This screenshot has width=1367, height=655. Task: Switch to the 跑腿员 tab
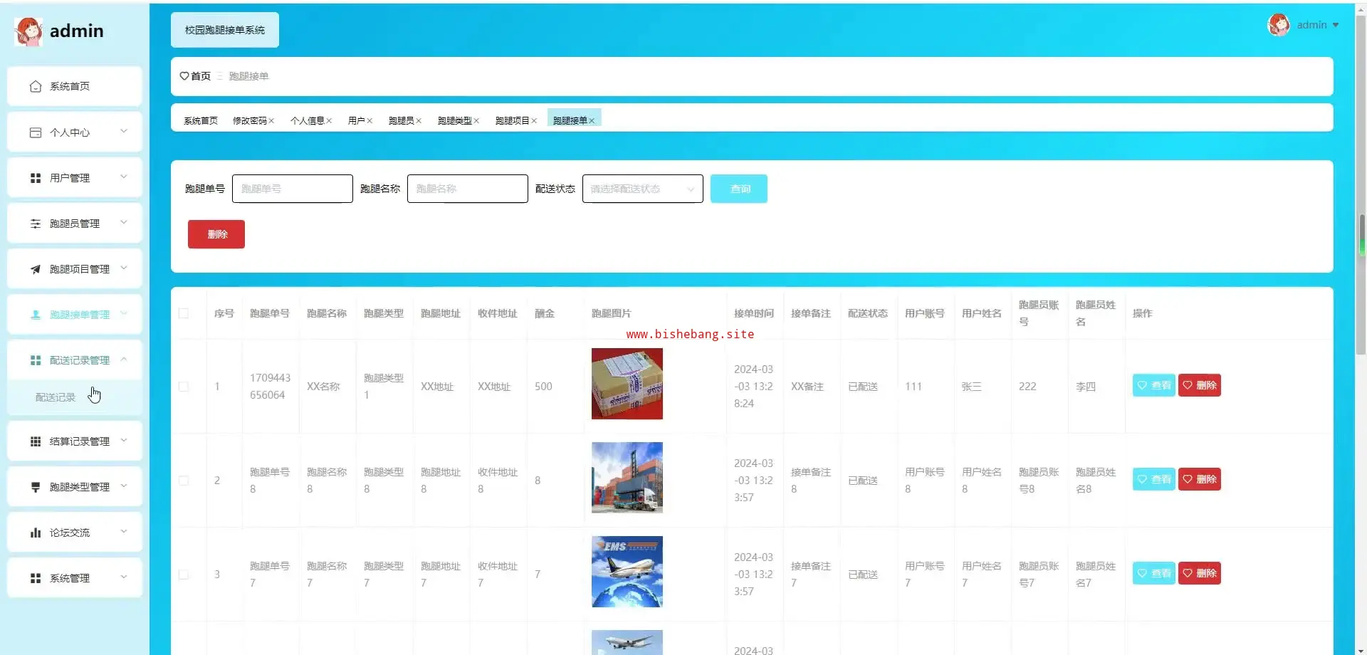pos(402,121)
